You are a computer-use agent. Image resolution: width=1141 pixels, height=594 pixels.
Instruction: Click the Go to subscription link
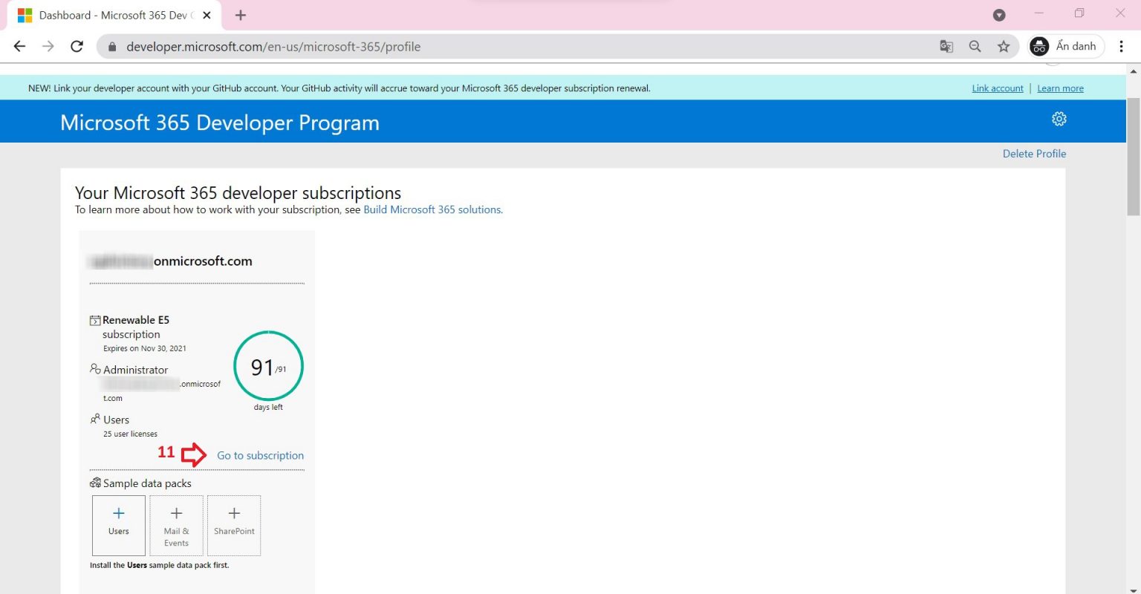click(260, 455)
